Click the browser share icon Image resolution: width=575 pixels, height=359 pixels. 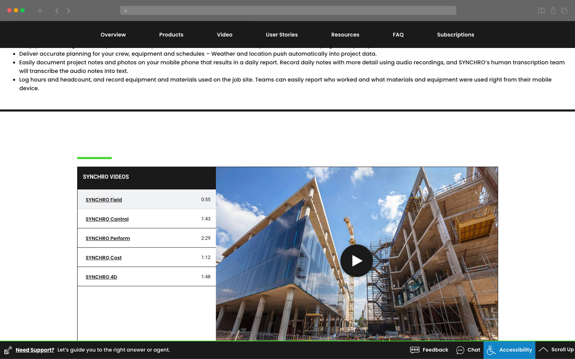553,11
